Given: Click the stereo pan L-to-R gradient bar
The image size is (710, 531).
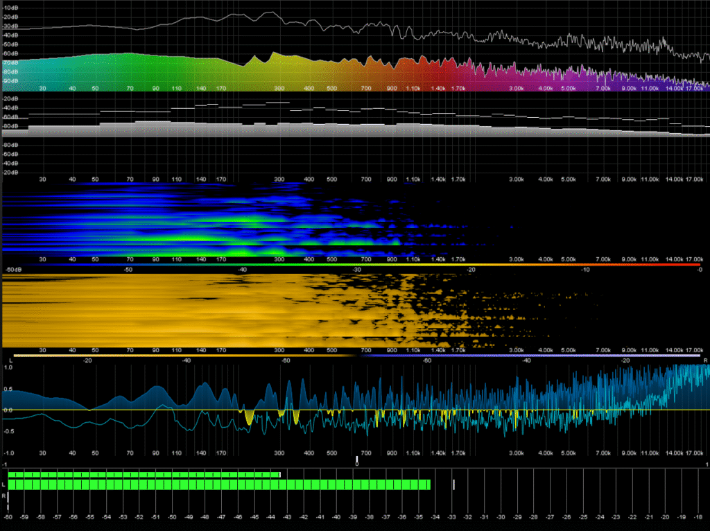Looking at the screenshot, I should coord(357,356).
